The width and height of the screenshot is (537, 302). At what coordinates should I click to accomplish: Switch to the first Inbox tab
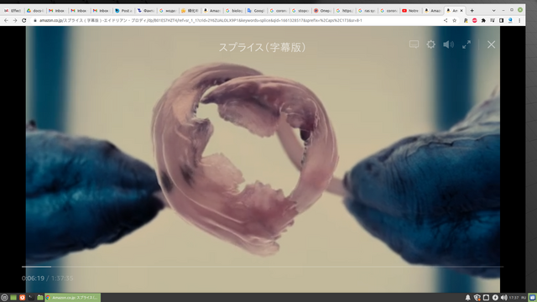coord(57,11)
